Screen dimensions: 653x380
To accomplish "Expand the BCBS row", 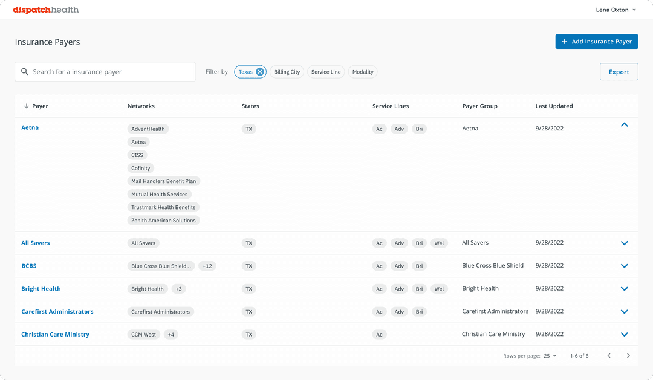I will (x=624, y=266).
